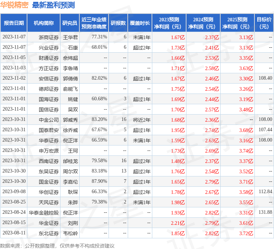Click accuracy value 87.90%
The height and width of the screenshot is (249, 274).
[99, 181]
